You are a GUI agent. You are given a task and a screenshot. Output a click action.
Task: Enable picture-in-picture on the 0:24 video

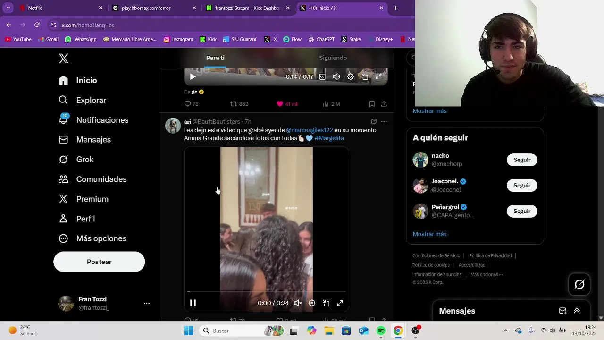pos(326,303)
